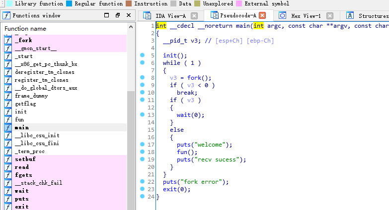
Task: Close the Pseudocode-A tab
Action: coord(262,15)
